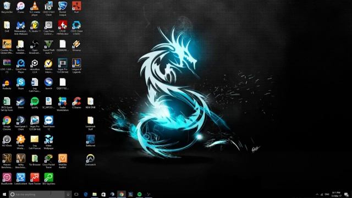This screenshot has width=352, height=198.
Task: Switch to Chrome in the taskbar
Action: click(x=122, y=194)
